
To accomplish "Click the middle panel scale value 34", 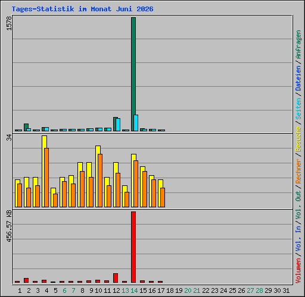I will 10,137.
